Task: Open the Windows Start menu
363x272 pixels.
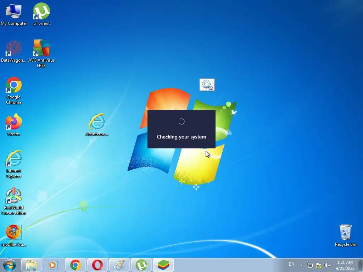Action: coord(10,265)
